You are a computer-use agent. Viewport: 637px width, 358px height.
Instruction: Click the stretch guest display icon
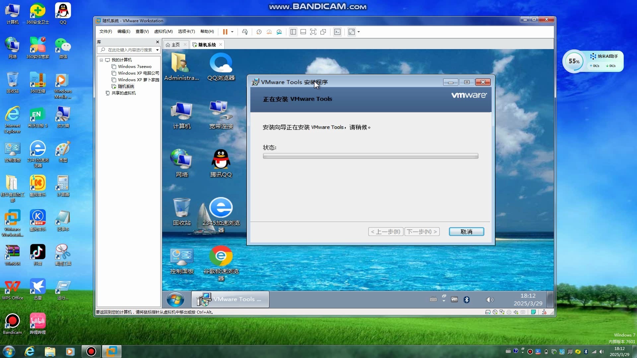tap(352, 32)
